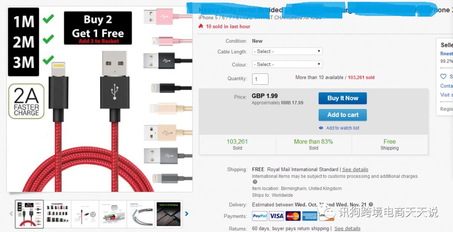Click the Add to cart button
Image resolution: width=453 pixels, height=232 pixels.
pos(343,115)
